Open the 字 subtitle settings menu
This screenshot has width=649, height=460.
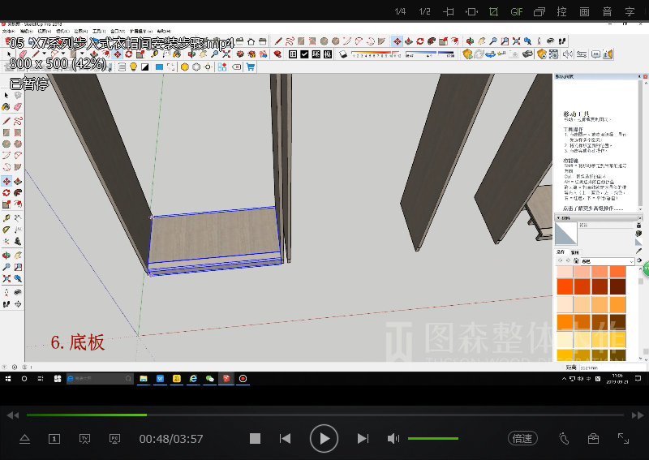click(630, 11)
